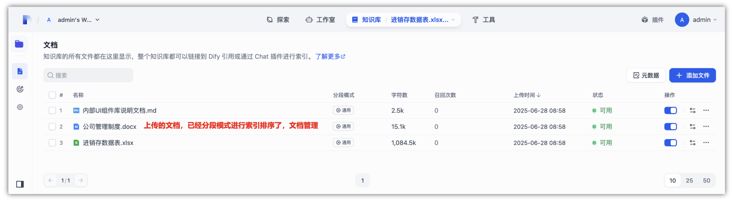Click the 名称 column header
Screen dimensions: 732x203
tap(78, 95)
